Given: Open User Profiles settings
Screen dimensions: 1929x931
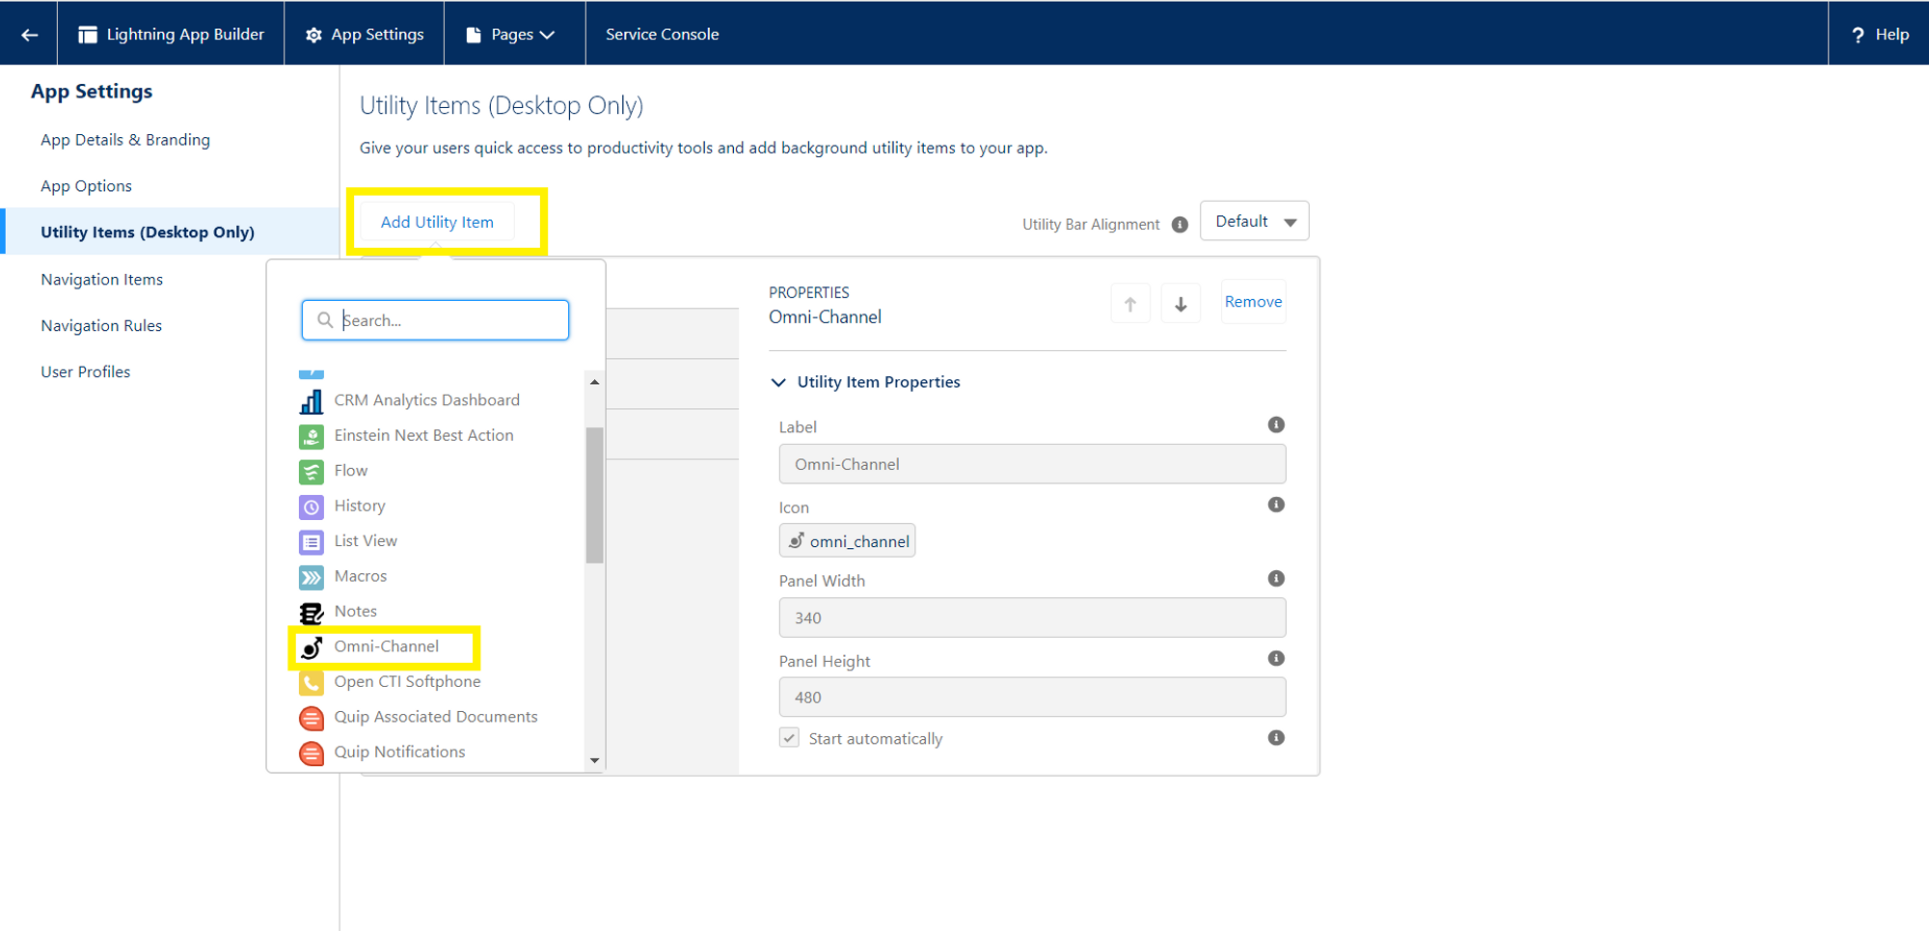Looking at the screenshot, I should click(x=85, y=371).
